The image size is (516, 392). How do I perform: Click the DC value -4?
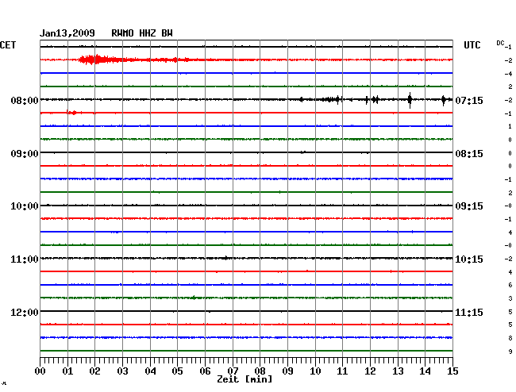pos(508,74)
